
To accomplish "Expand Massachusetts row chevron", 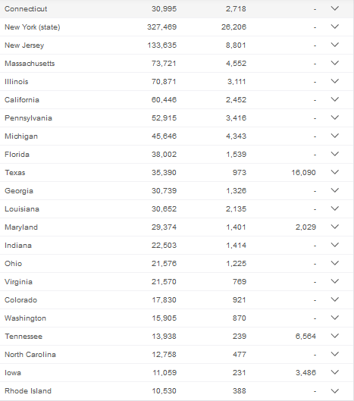I will pos(335,63).
